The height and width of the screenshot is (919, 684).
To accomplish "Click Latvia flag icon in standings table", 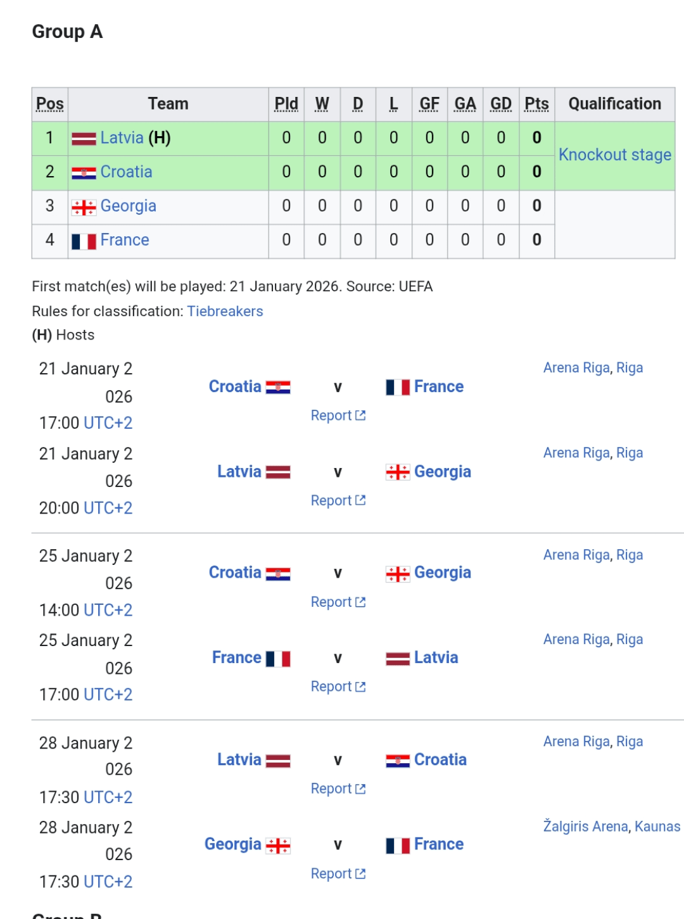I will pyautogui.click(x=84, y=139).
